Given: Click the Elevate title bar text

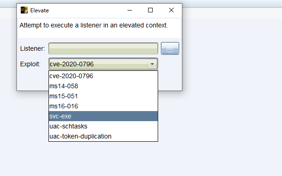Looking at the screenshot, I should click(39, 11).
